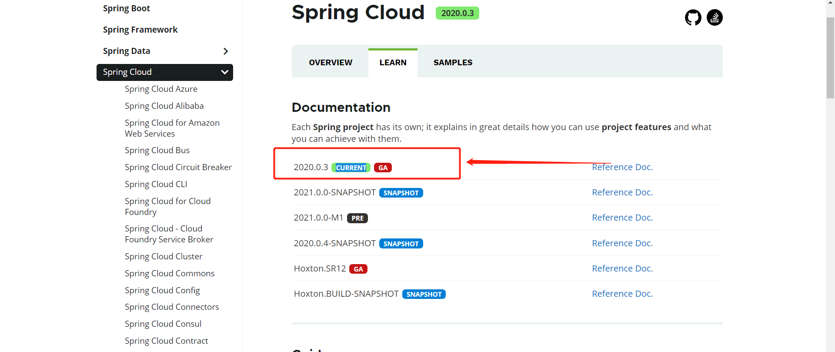Open Spring Cloud Config project
The image size is (835, 352).
click(162, 290)
